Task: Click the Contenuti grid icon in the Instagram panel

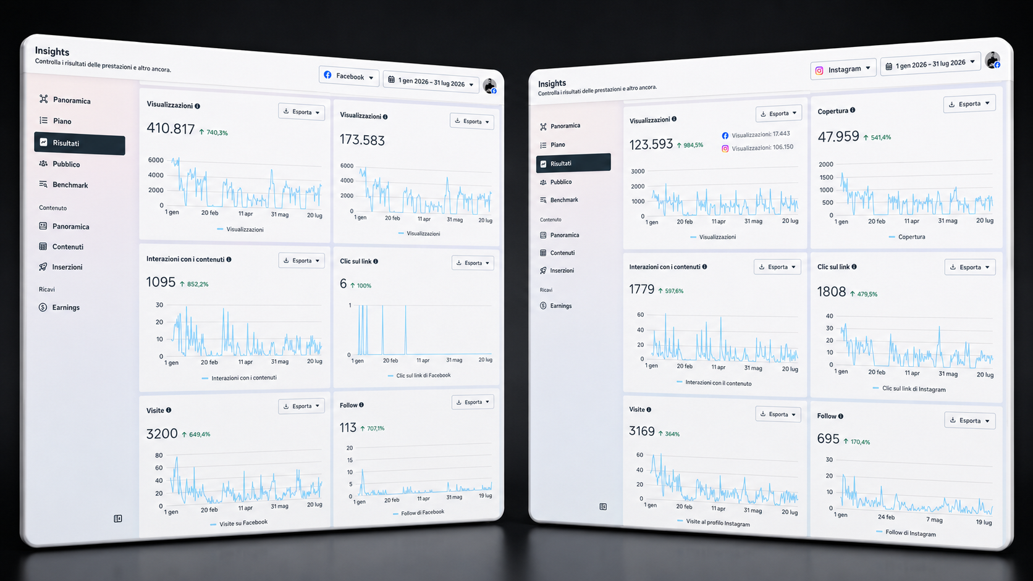Action: tap(543, 253)
